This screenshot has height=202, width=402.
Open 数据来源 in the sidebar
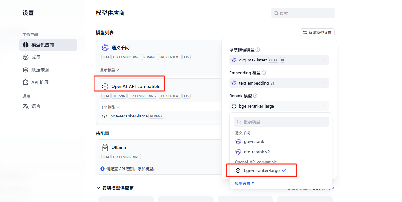pos(48,70)
